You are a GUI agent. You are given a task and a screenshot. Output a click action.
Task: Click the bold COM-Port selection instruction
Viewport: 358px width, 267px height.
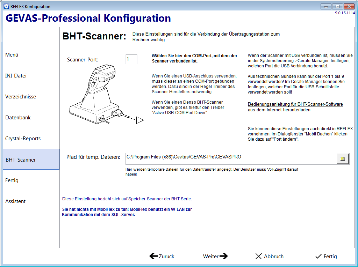(x=194, y=58)
